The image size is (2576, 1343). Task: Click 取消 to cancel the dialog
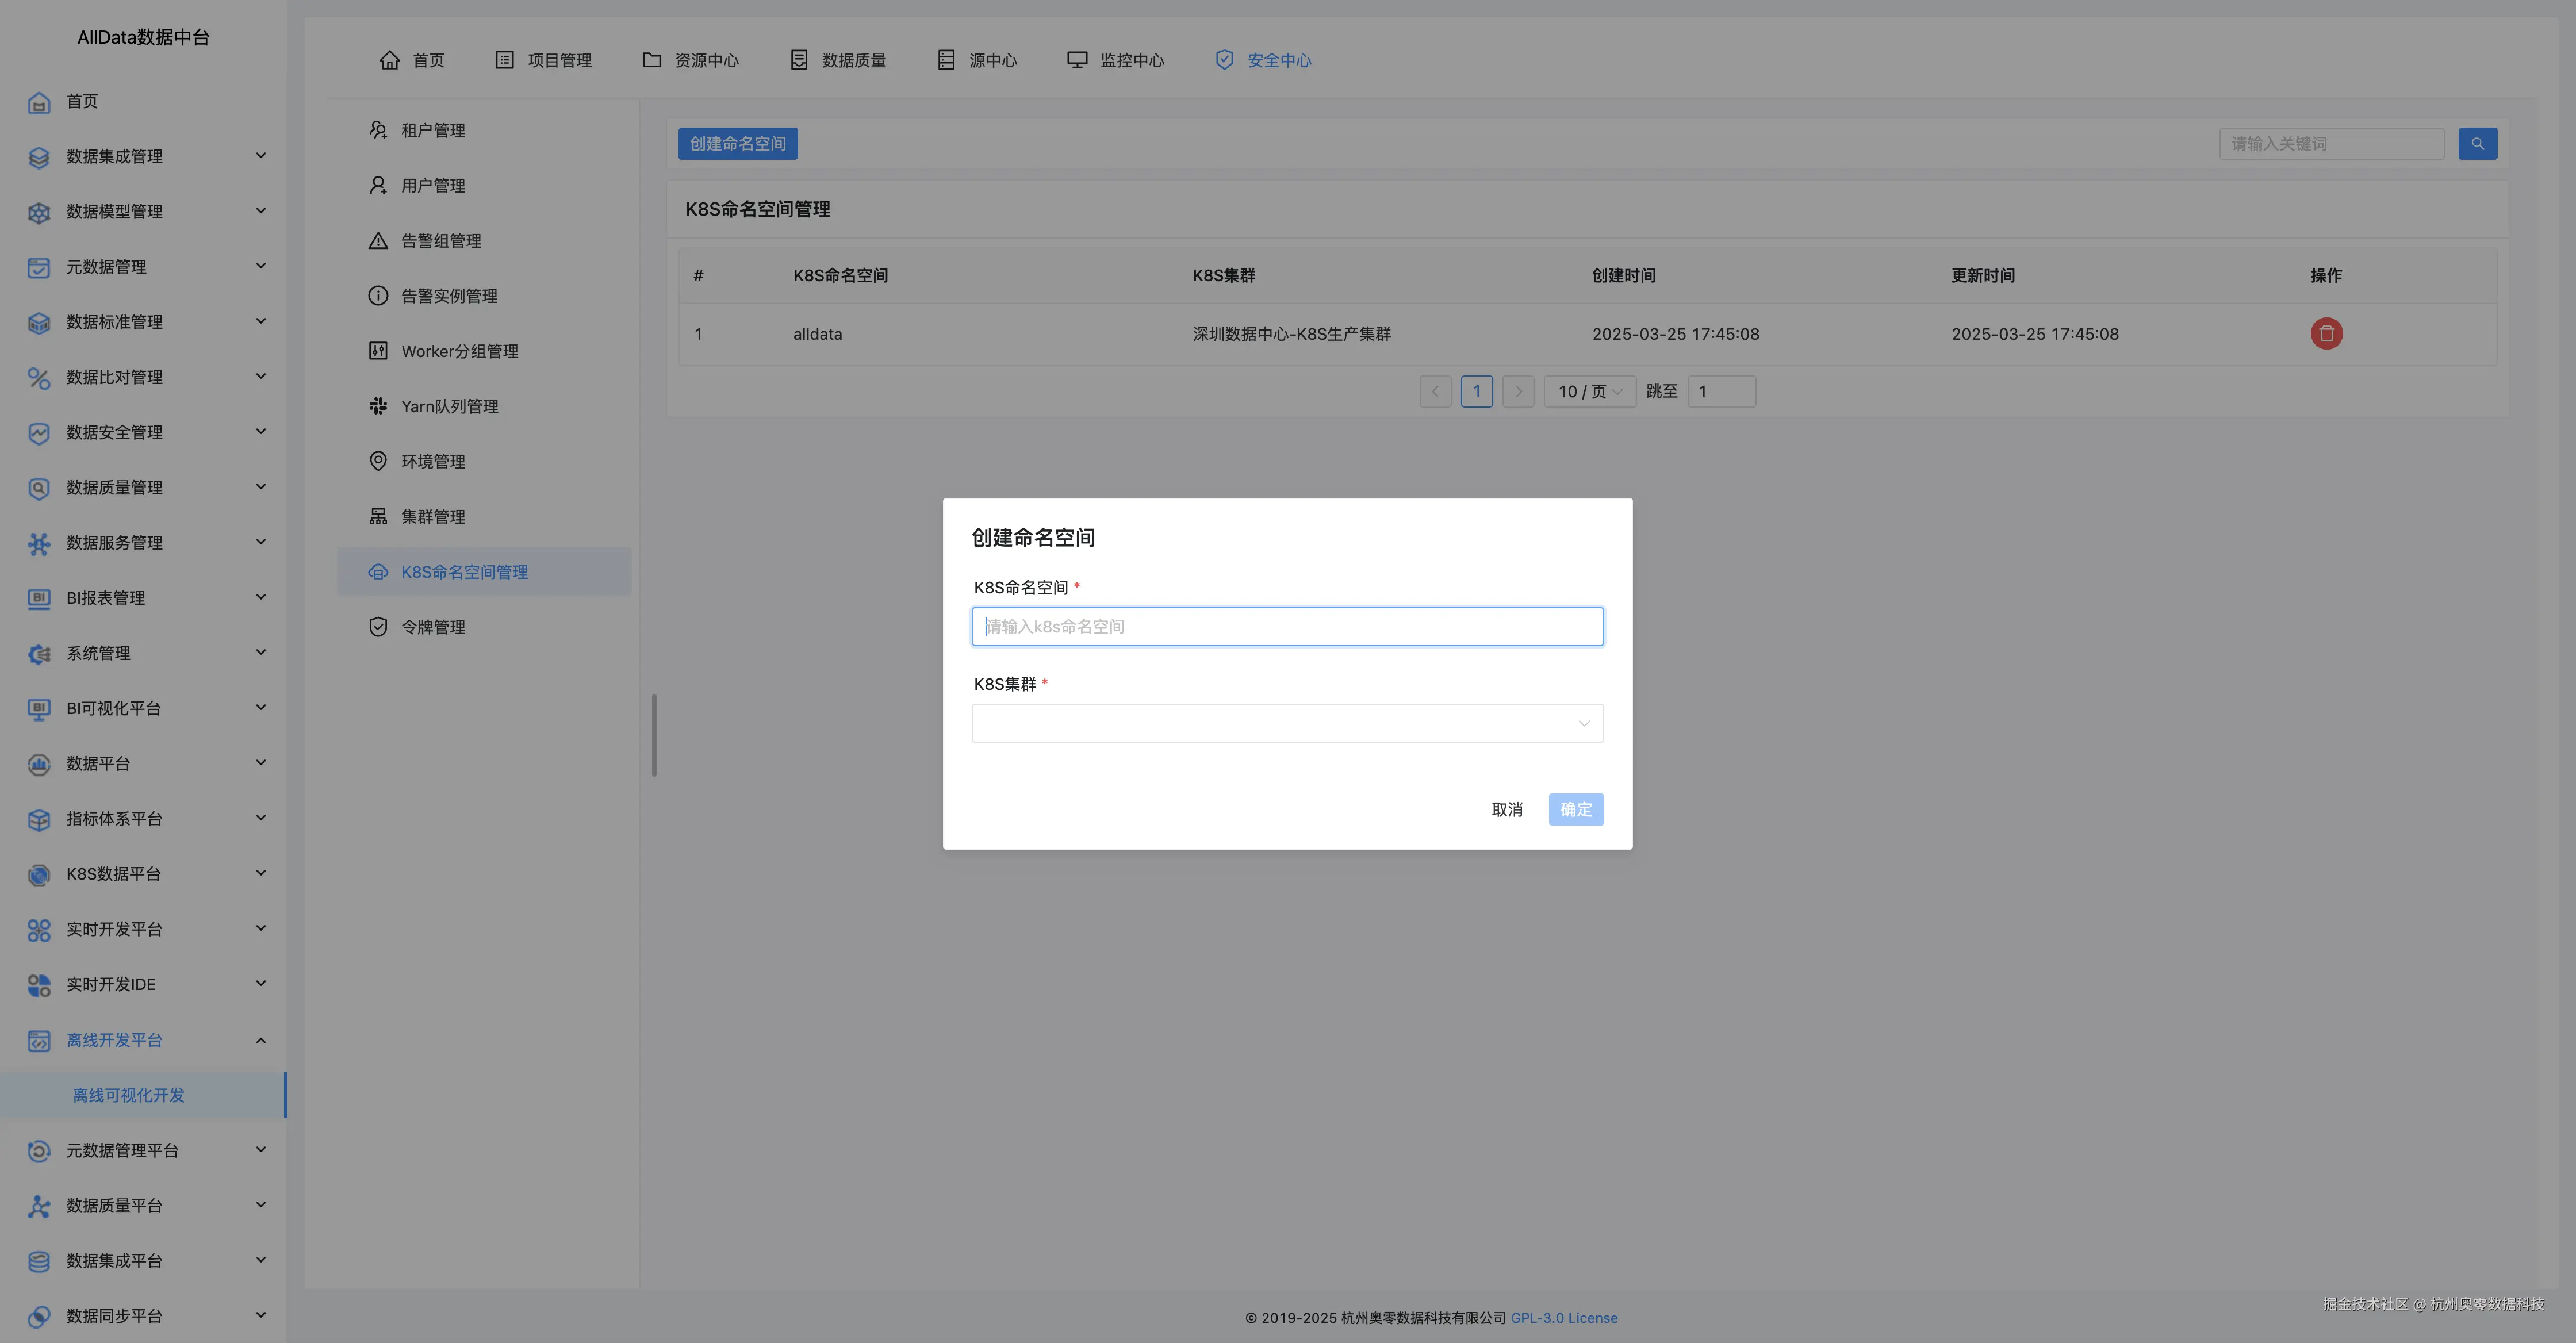tap(1506, 809)
